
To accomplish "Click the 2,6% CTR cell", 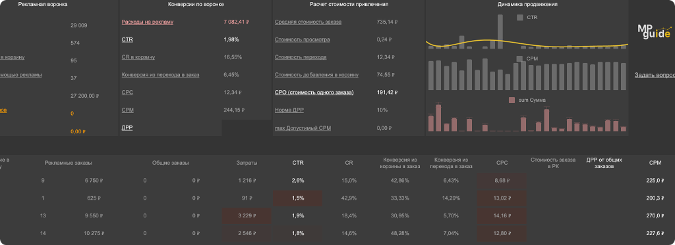I will click(298, 181).
